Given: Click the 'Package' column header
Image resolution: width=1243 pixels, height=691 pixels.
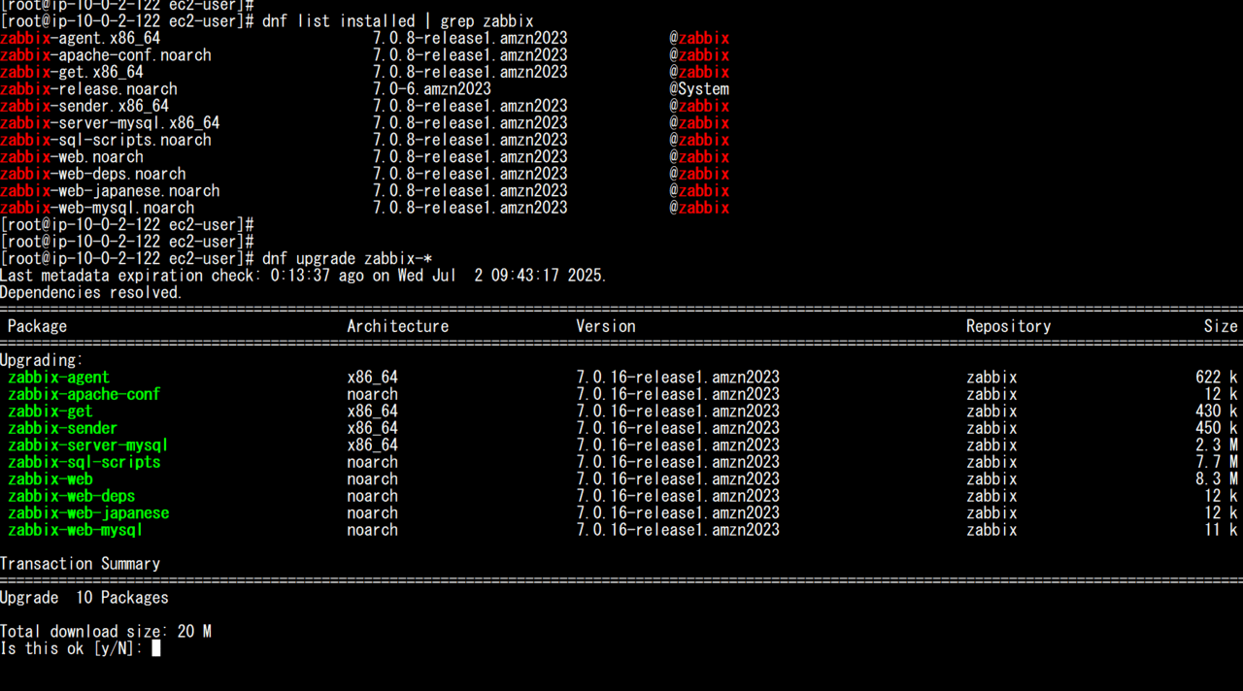Looking at the screenshot, I should [x=38, y=326].
